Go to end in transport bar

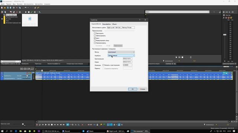(x=58, y=125)
